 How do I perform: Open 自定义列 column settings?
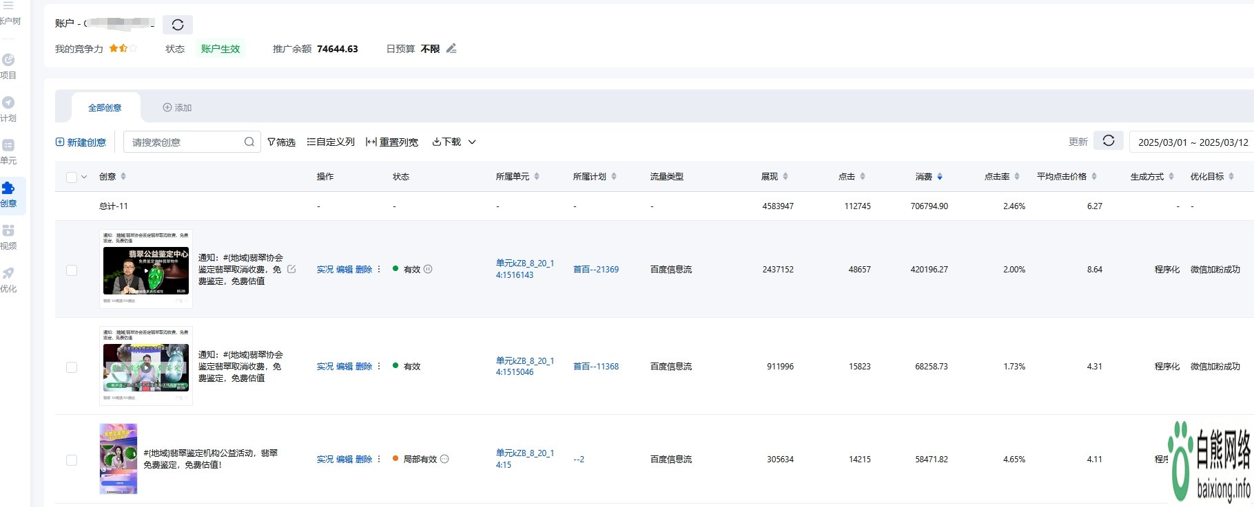pyautogui.click(x=331, y=142)
